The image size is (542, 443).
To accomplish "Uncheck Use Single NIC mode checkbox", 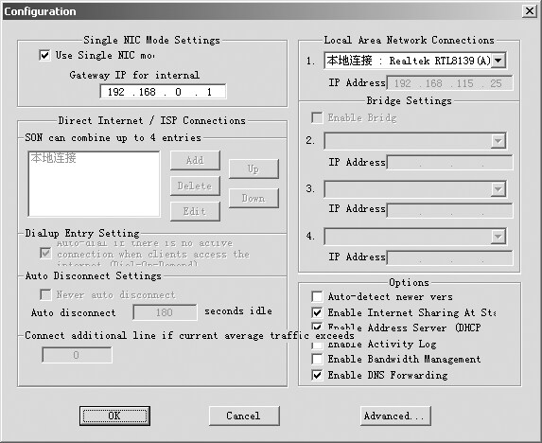I will (x=44, y=55).
